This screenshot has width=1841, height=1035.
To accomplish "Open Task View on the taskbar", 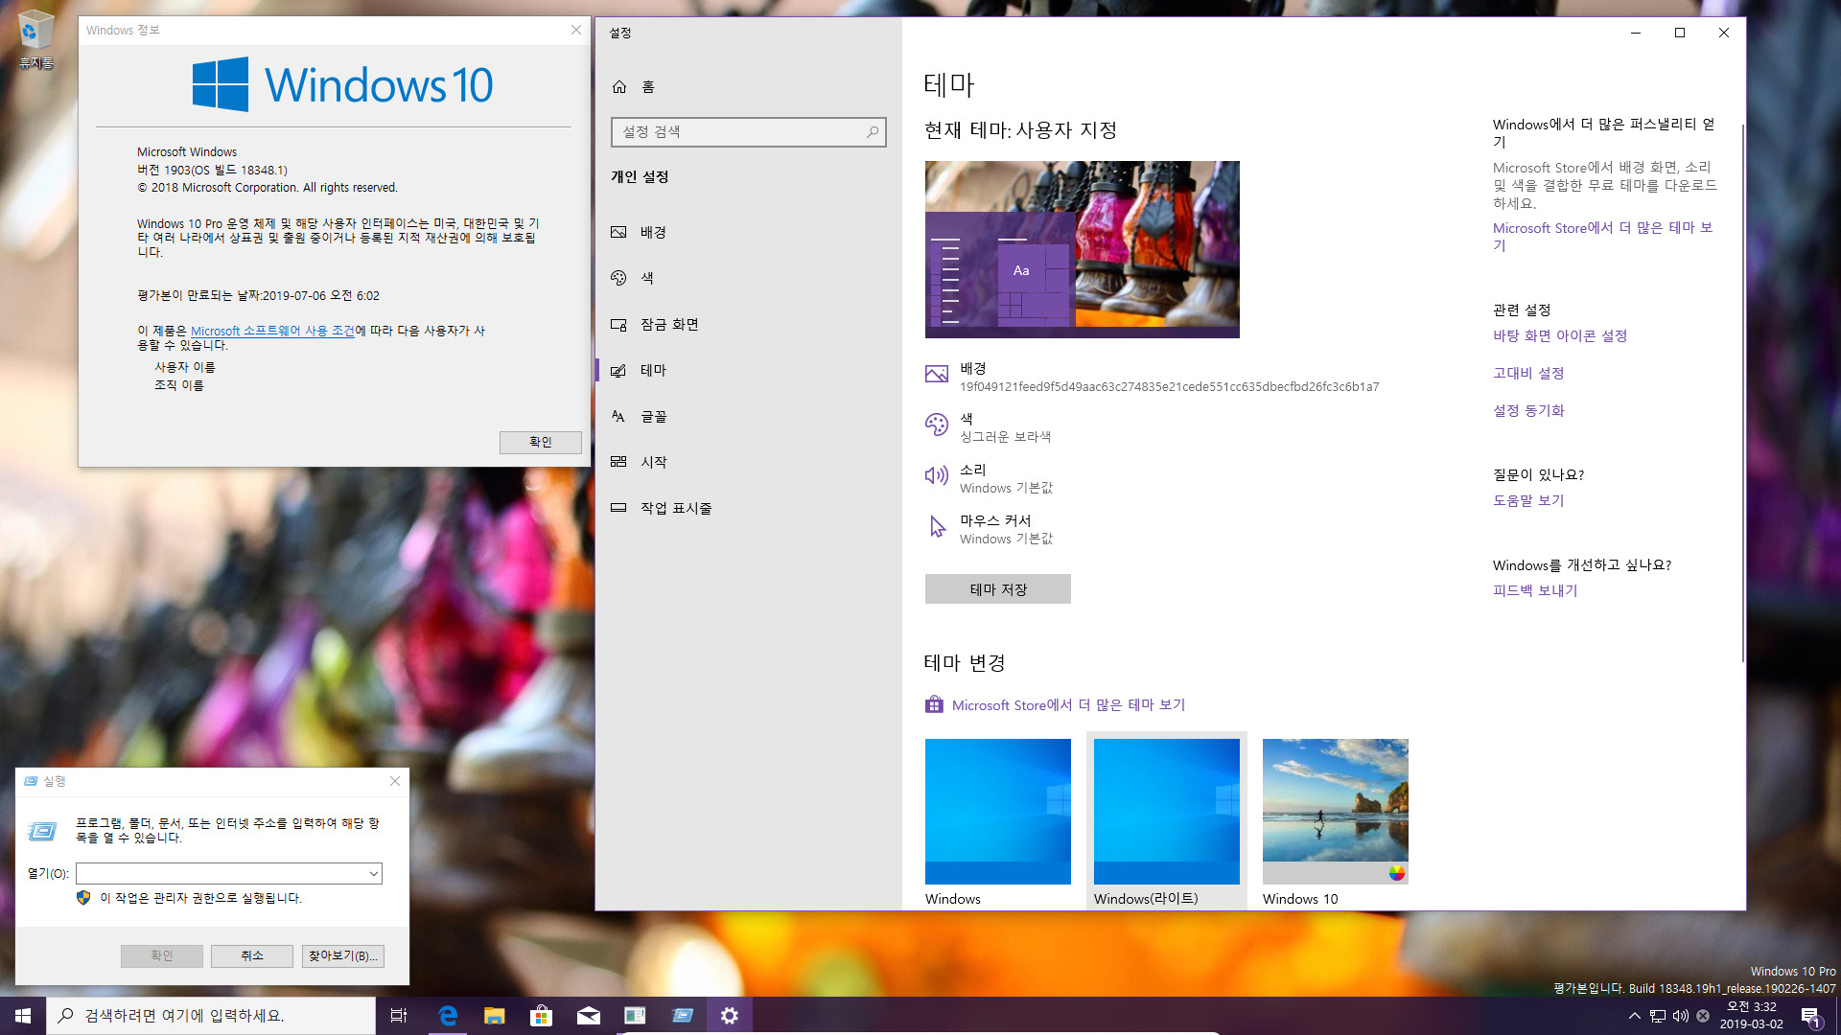I will pos(399,1016).
